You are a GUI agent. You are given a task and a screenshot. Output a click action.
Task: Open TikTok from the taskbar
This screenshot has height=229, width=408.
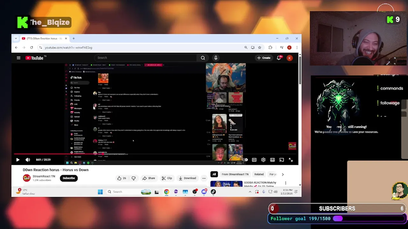213,192
